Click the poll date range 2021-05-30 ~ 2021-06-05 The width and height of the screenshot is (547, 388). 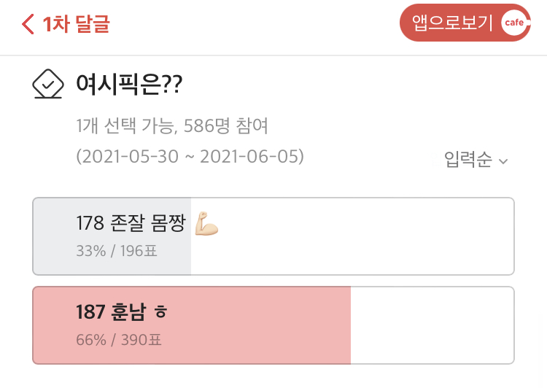[190, 157]
